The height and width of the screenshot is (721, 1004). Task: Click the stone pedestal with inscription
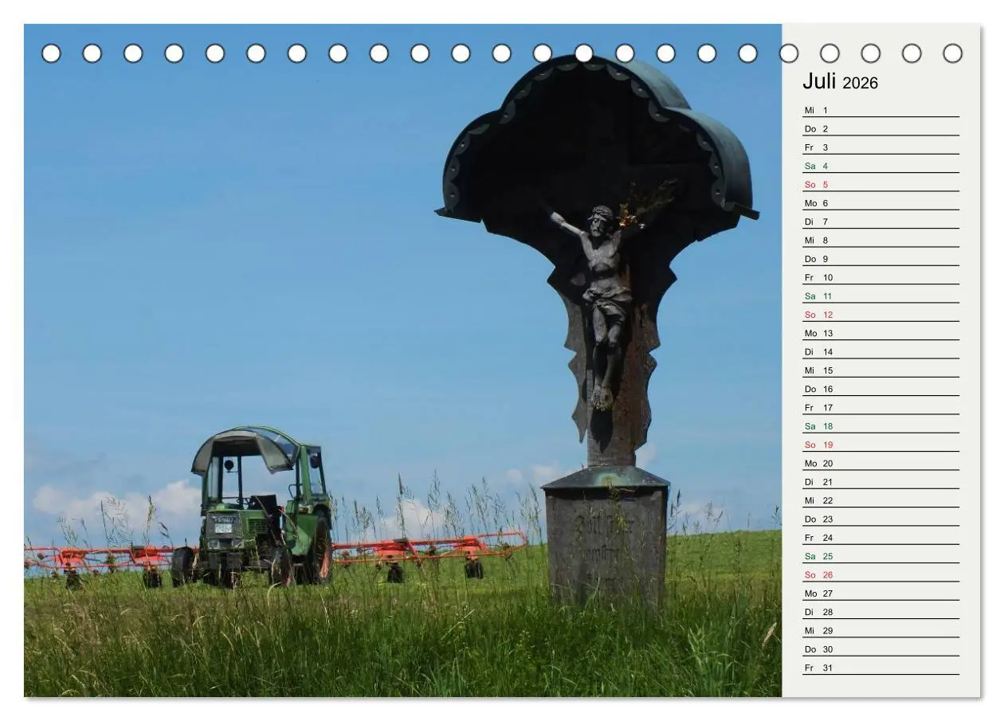[x=606, y=538]
